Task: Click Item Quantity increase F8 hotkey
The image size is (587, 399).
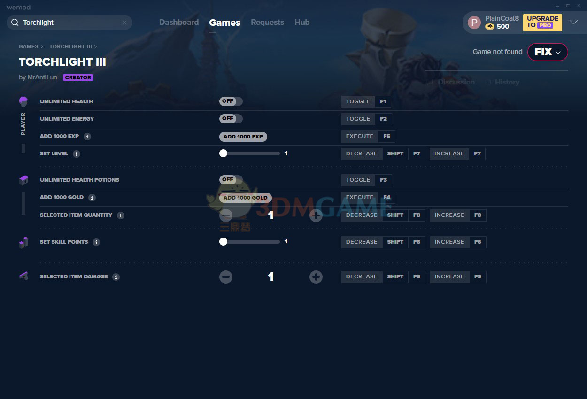Action: click(478, 215)
